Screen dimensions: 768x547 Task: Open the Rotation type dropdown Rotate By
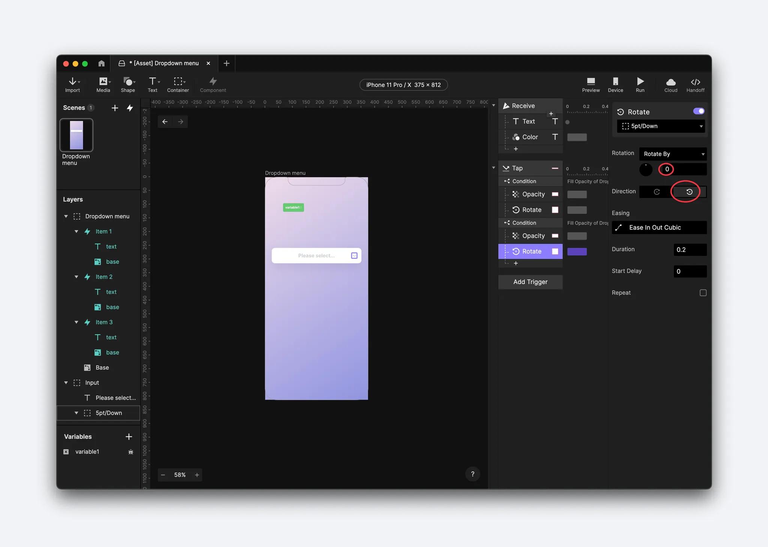672,153
